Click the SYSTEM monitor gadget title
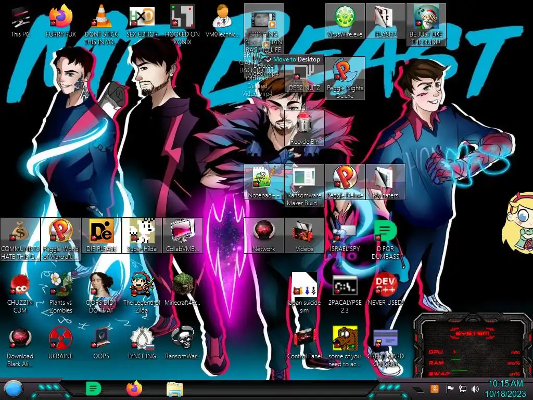Viewport: 533px width, 400px height. coord(472,334)
